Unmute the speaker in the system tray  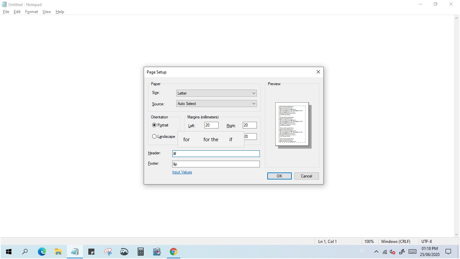pyautogui.click(x=393, y=251)
